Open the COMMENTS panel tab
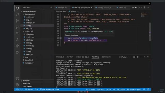Image resolution: width=165 pixels, height=93 pixels. 106,57
